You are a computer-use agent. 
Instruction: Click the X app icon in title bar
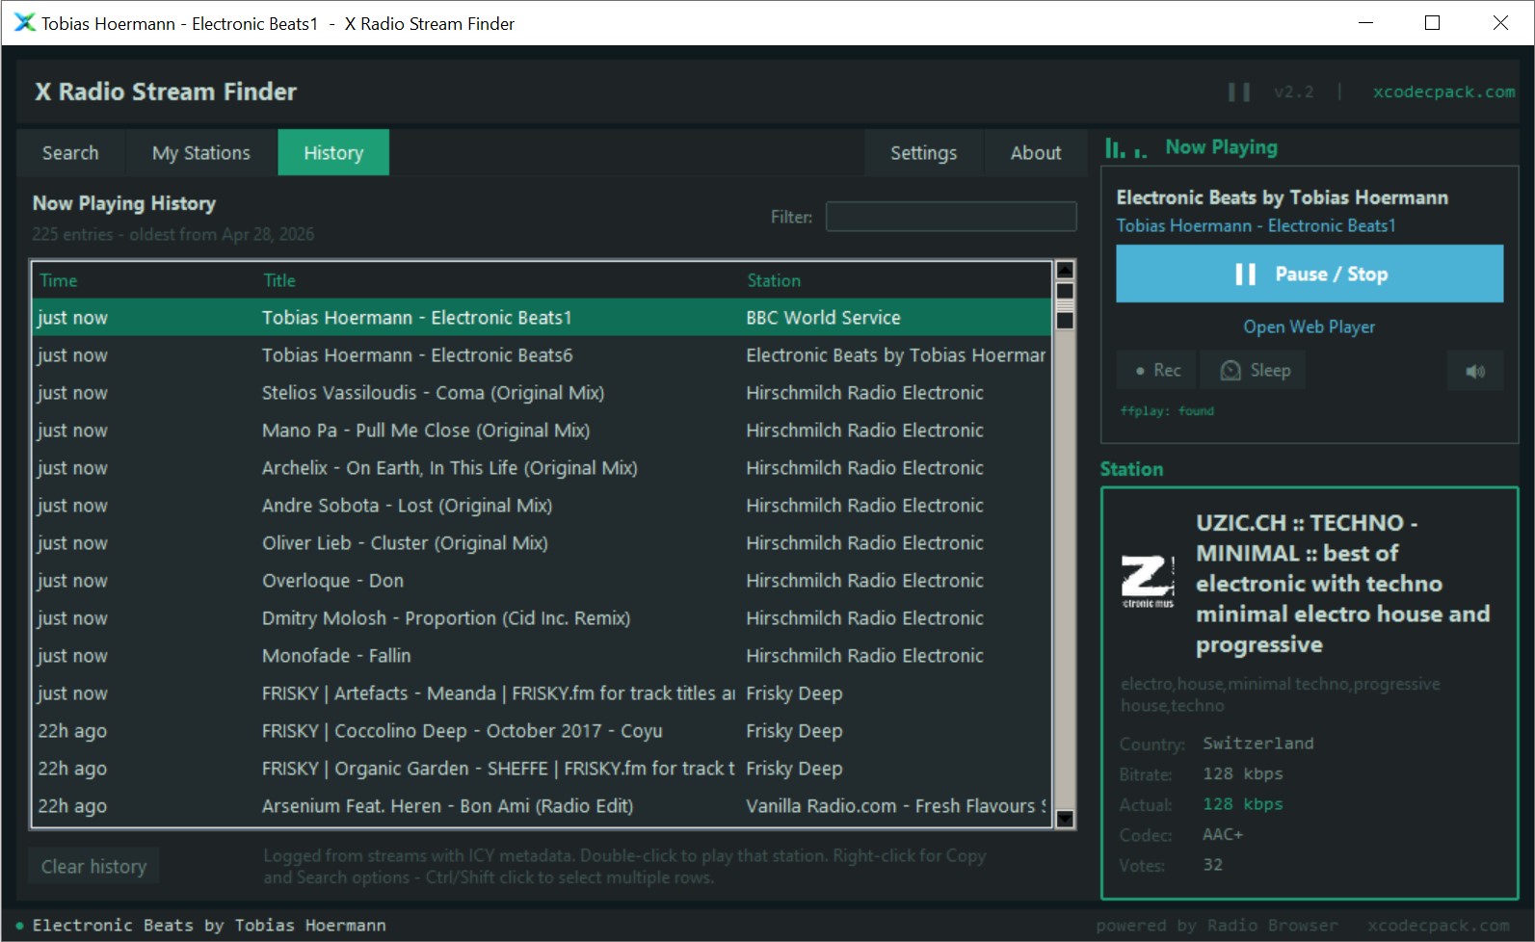24,23
